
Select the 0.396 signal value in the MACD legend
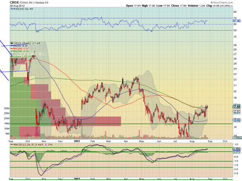tap(49, 145)
